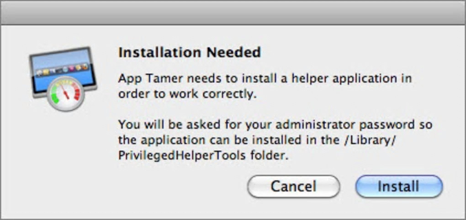Click the red zone of the gauge

(x=77, y=93)
